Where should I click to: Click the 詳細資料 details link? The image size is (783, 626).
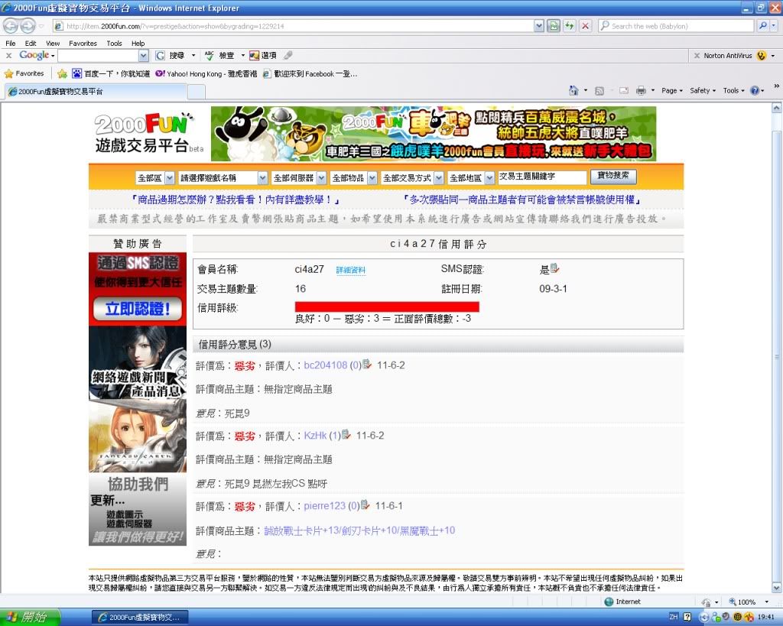pos(350,271)
